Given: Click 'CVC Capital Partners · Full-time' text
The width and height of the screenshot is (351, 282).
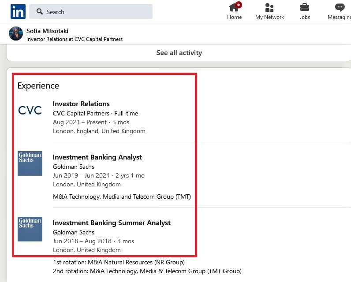Looking at the screenshot, I should coord(95,113).
